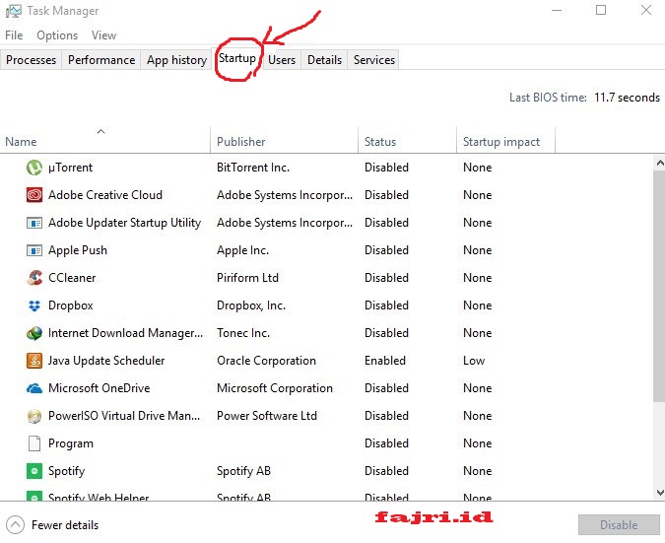
Task: Switch to the Processes tab
Action: point(31,60)
